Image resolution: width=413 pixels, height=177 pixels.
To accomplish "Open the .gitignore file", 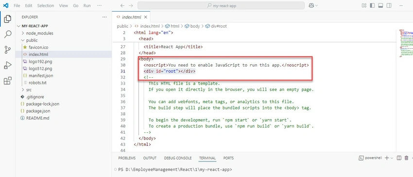I will pos(35,97).
